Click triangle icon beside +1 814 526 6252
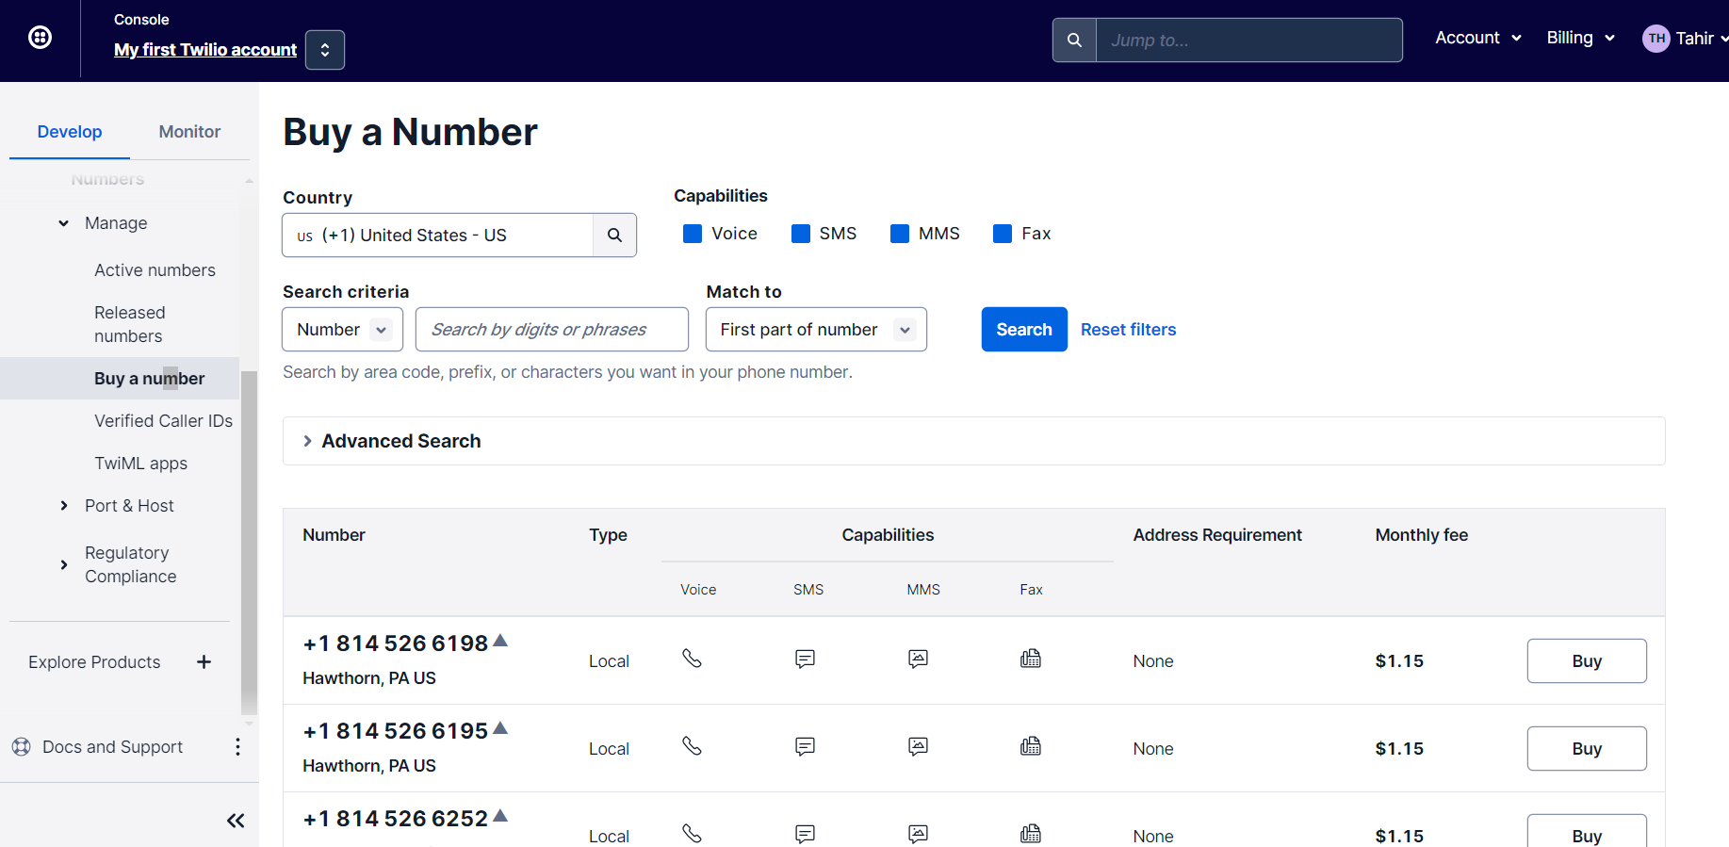The height and width of the screenshot is (847, 1729). pos(500,816)
